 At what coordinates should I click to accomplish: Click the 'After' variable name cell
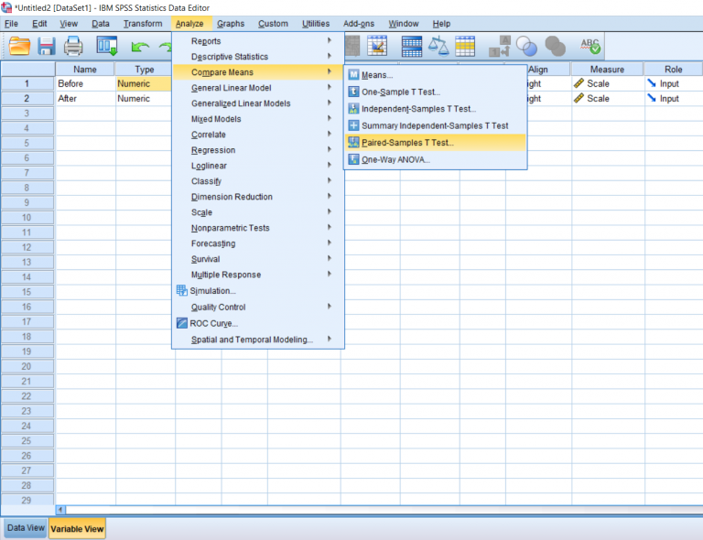(x=85, y=98)
